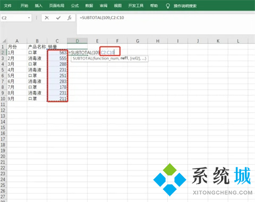Open the 页面布局 ribbon tab

point(57,6)
